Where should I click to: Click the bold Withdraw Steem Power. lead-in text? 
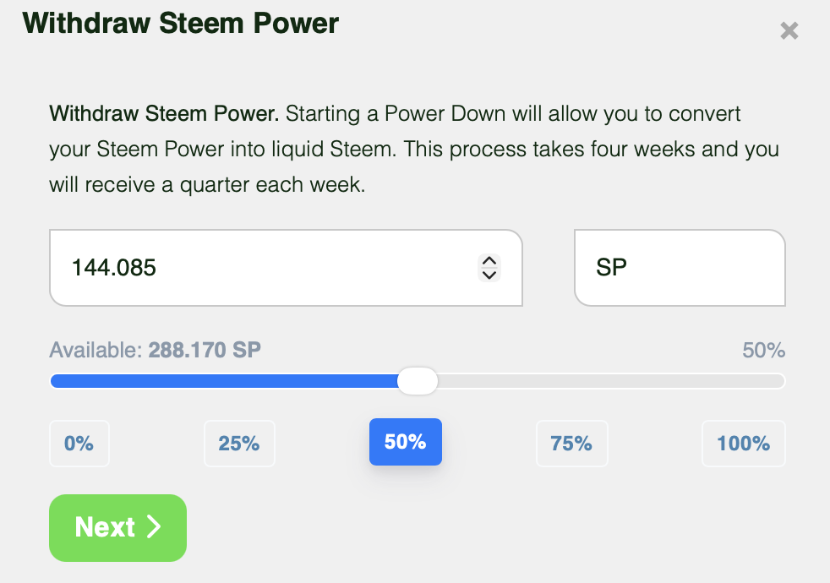167,113
